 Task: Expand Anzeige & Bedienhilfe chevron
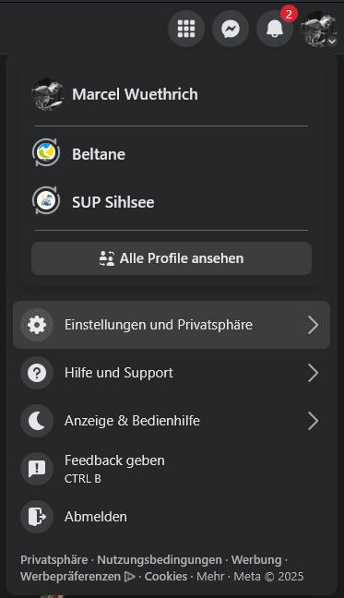(x=314, y=421)
